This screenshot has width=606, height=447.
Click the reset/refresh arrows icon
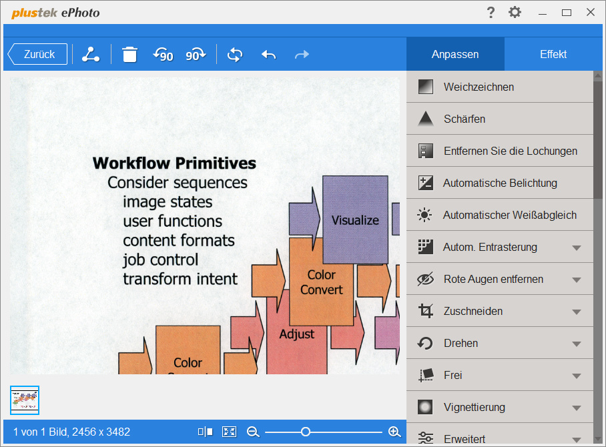pos(235,55)
